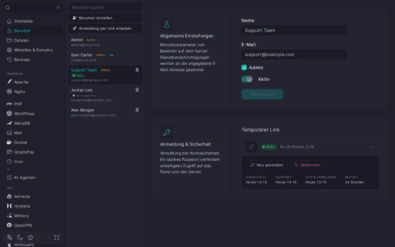Toggle fullscreen with the expand icon
Screen dimensions: 395x247
[x=57, y=237]
